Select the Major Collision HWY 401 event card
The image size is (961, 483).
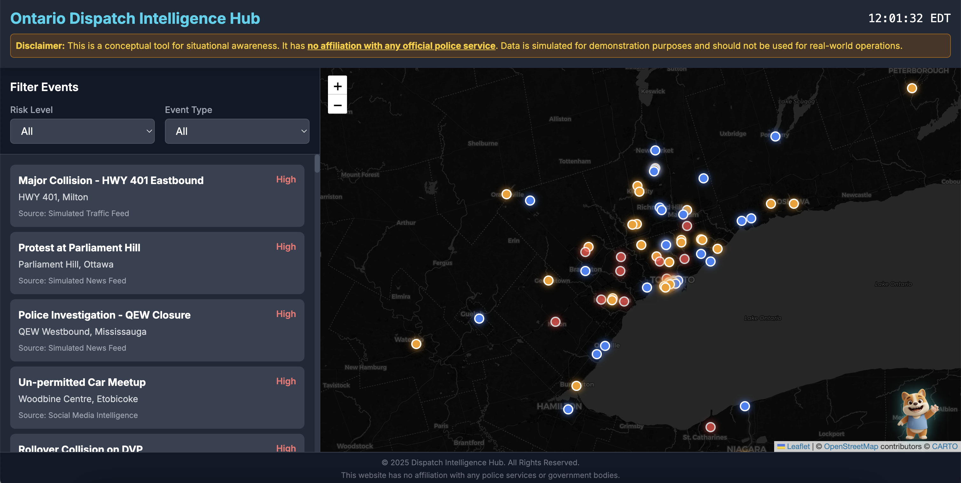pyautogui.click(x=157, y=195)
